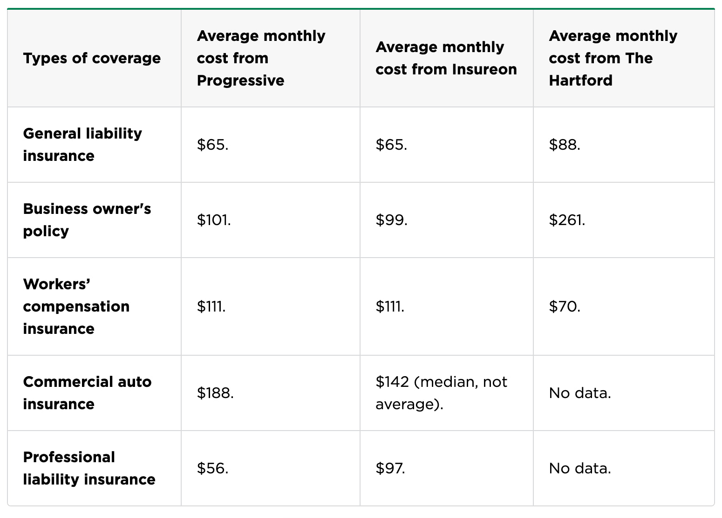Select the Insureon average monthly cost header
The height and width of the screenshot is (518, 722).
point(446,58)
